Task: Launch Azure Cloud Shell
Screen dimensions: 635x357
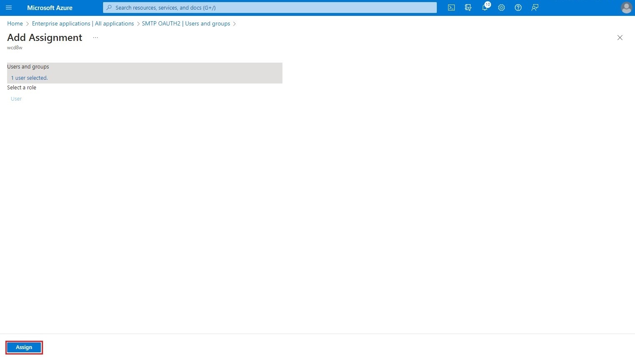Action: [x=451, y=8]
